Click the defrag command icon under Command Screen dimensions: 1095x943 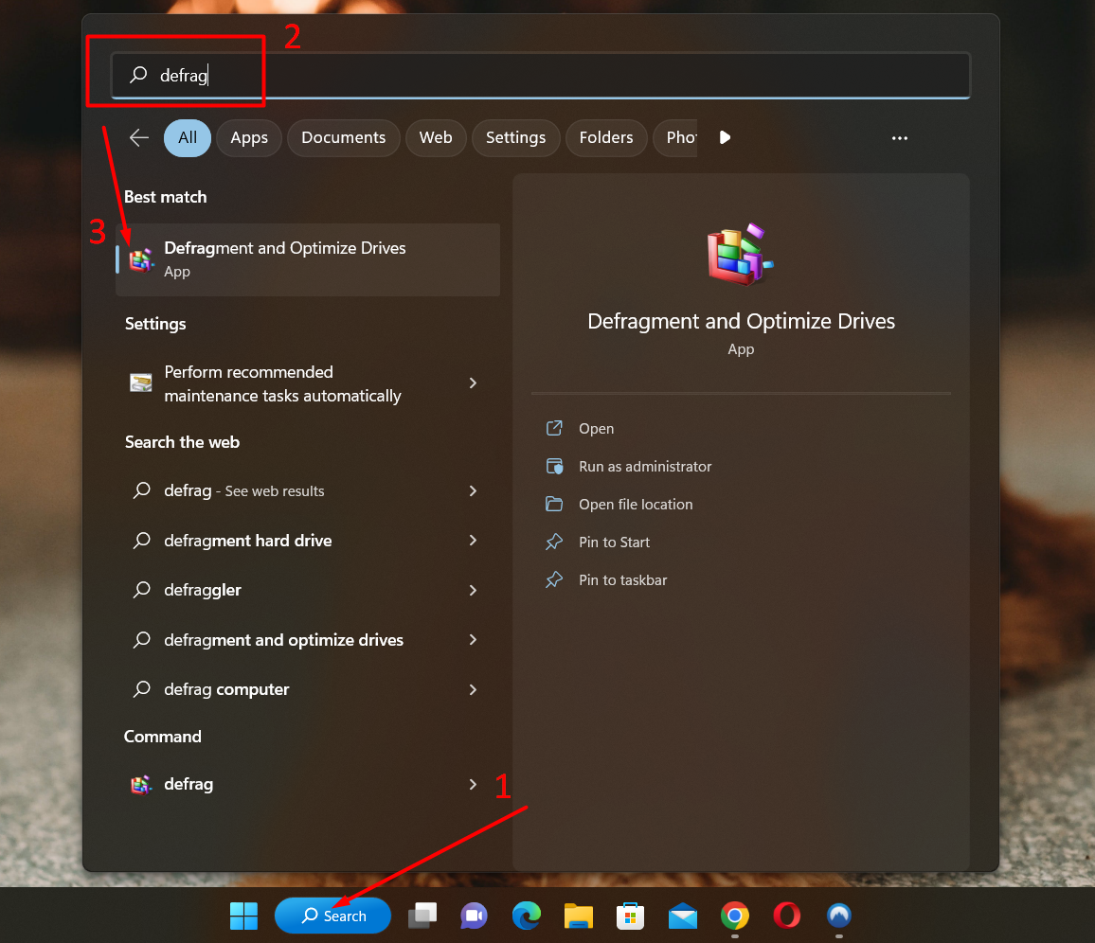click(141, 785)
